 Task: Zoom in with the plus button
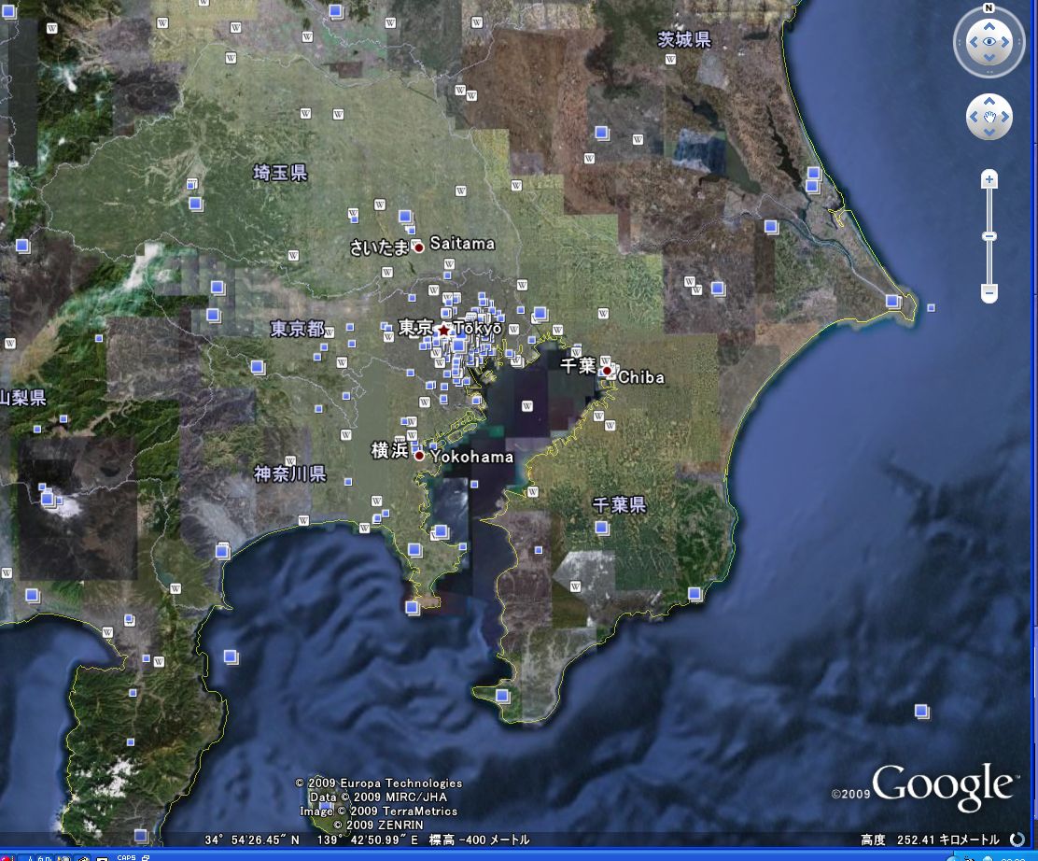click(989, 178)
